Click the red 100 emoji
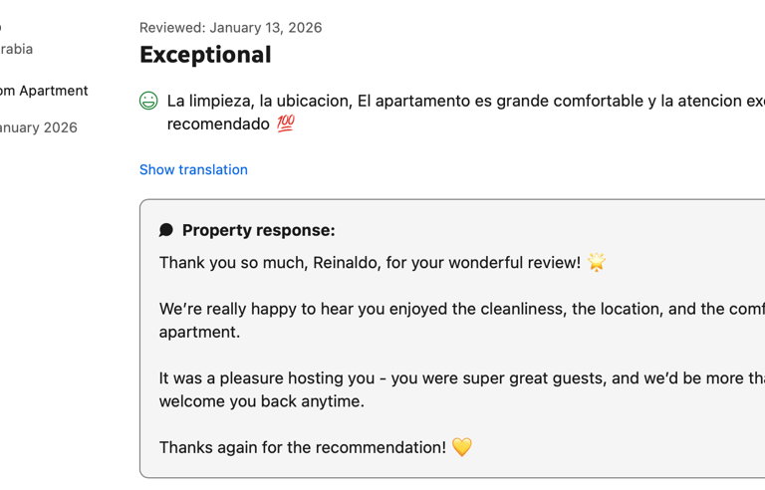The width and height of the screenshot is (765, 490). (286, 123)
